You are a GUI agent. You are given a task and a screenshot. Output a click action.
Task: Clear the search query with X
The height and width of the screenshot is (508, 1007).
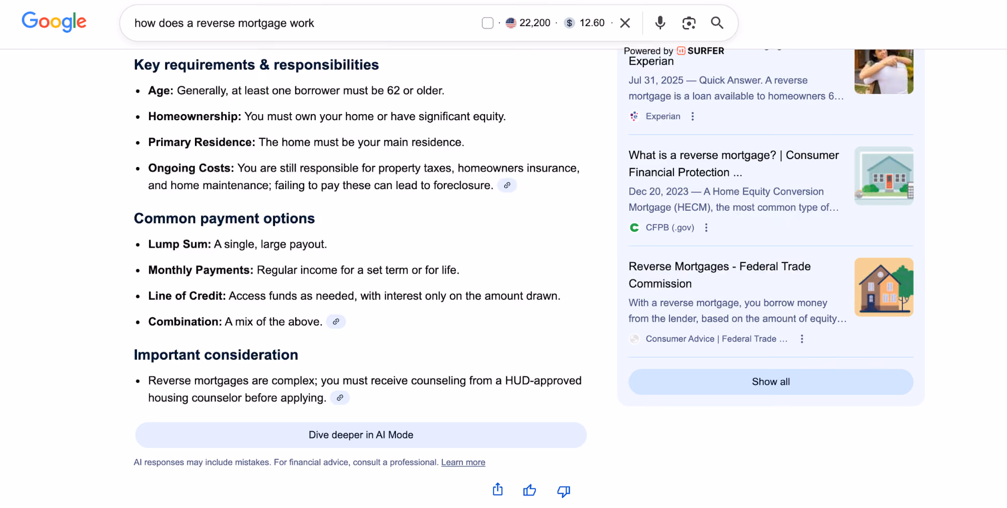(x=625, y=23)
